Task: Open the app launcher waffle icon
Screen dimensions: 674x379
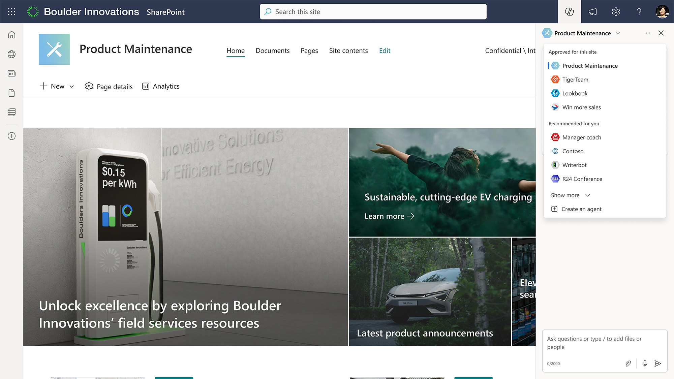Action: (x=11, y=12)
